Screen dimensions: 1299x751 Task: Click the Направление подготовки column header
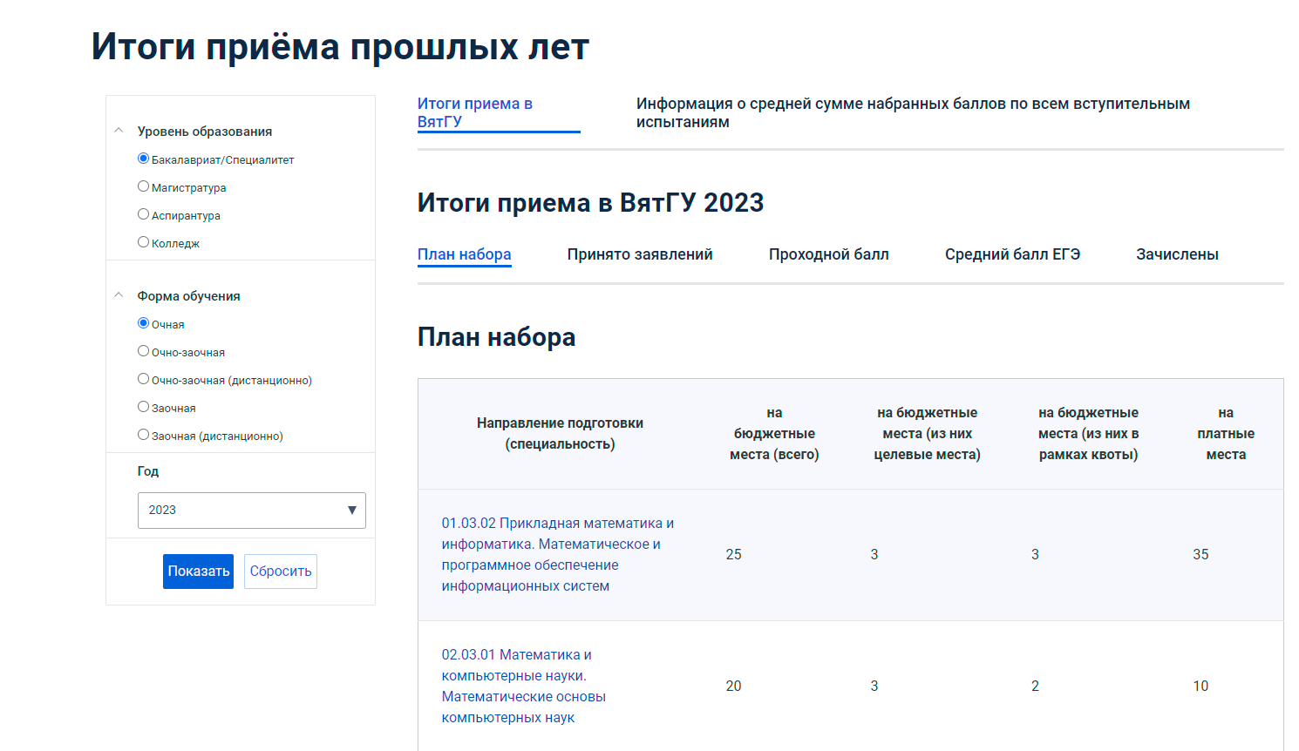point(560,434)
